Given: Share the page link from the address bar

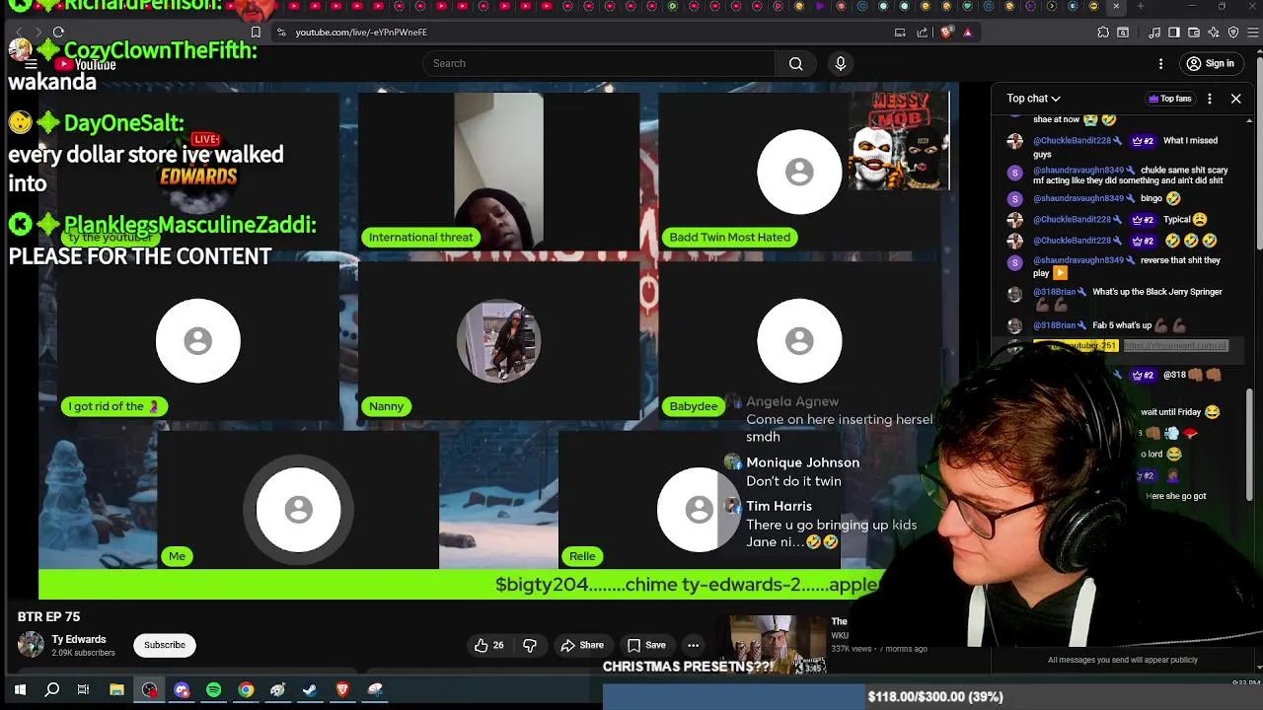Looking at the screenshot, I should click(x=923, y=32).
